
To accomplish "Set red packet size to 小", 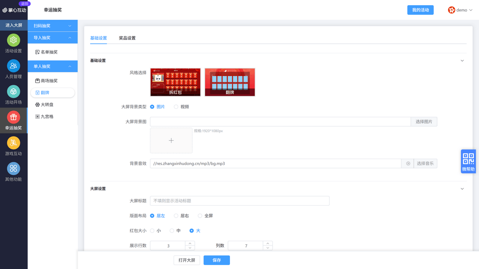I will (152, 231).
